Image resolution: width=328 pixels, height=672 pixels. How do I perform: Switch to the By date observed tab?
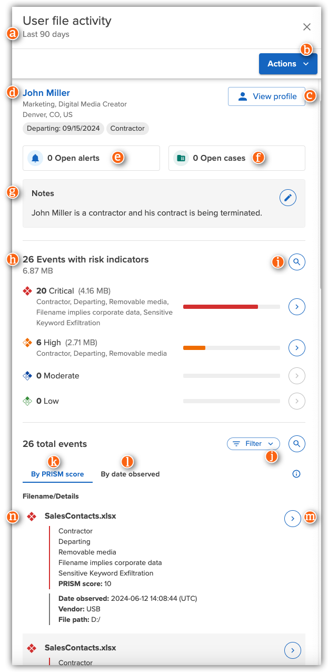tap(130, 474)
